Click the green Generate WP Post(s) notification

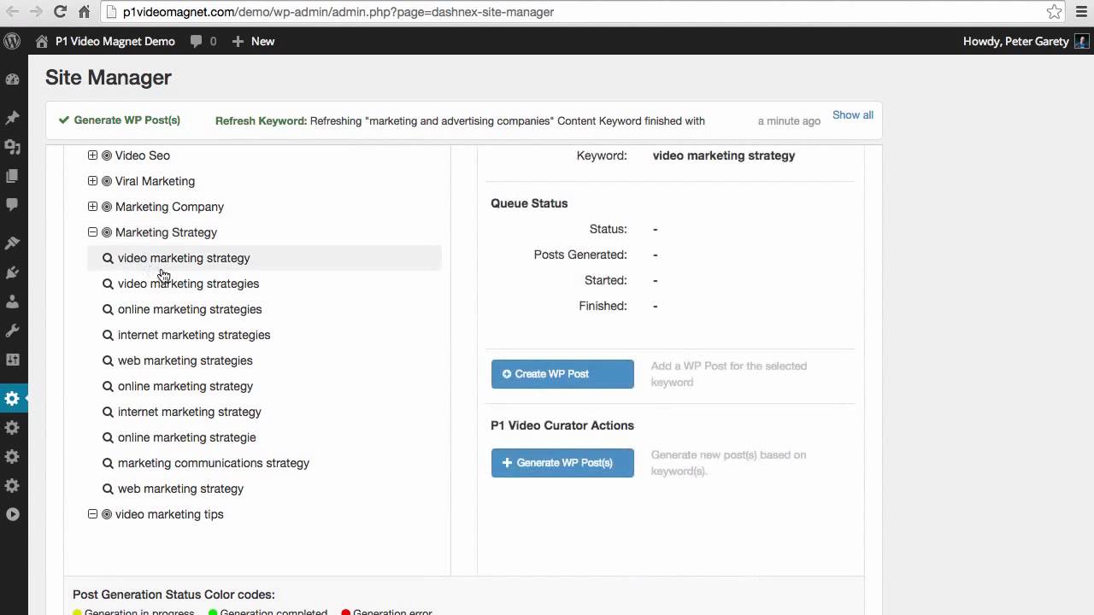tap(120, 120)
